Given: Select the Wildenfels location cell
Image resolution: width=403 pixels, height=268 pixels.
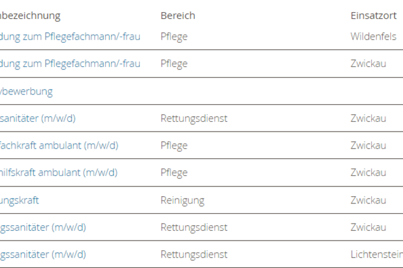Looking at the screenshot, I should pos(374,37).
